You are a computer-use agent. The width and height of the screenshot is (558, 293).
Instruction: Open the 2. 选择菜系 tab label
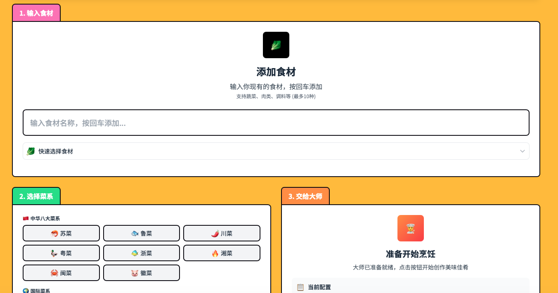36,196
